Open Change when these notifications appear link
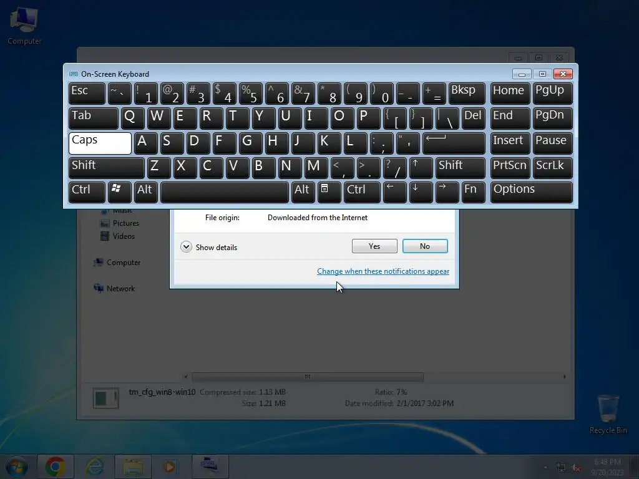This screenshot has width=639, height=479. click(383, 271)
